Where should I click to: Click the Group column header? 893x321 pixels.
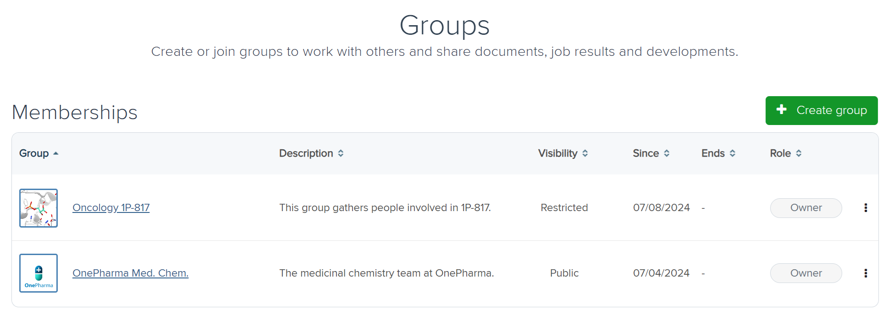click(x=34, y=153)
